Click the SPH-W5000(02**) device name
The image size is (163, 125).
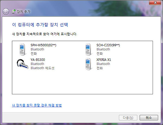pyautogui.click(x=43, y=45)
